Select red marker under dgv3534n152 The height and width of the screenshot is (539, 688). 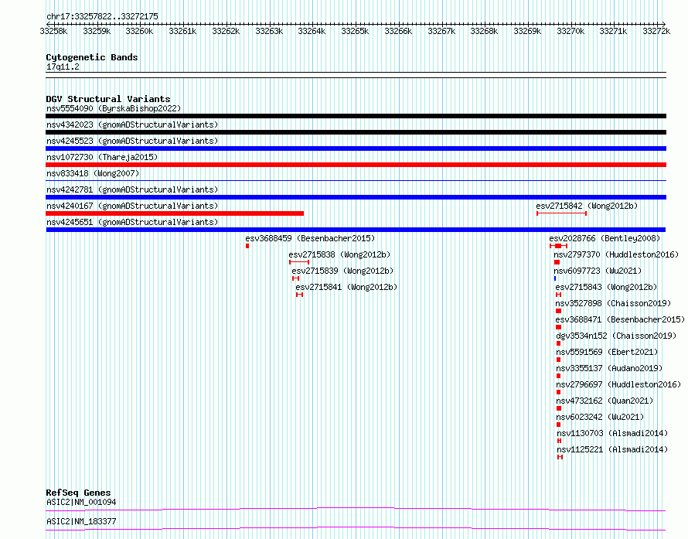pos(559,343)
